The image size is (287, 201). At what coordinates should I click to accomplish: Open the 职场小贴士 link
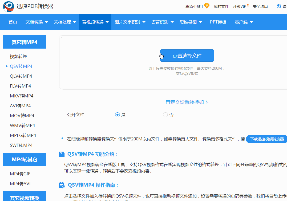195,7
